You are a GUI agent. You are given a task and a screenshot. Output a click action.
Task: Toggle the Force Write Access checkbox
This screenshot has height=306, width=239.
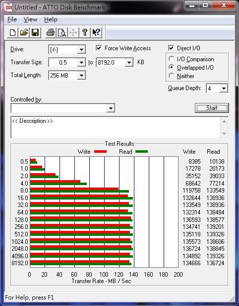click(x=99, y=48)
